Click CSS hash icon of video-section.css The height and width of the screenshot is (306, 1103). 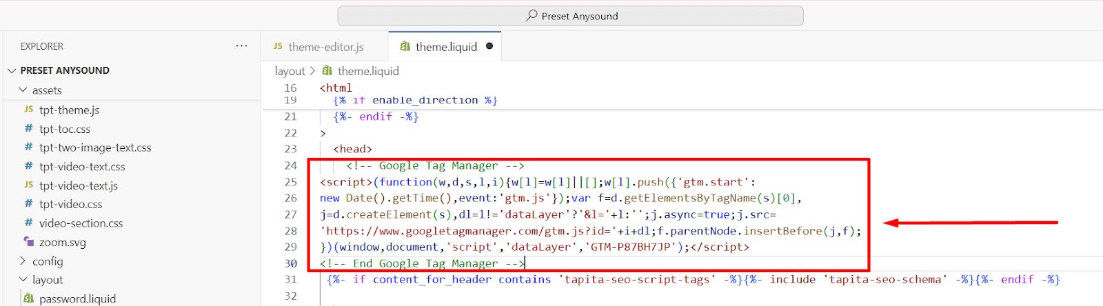point(28,223)
